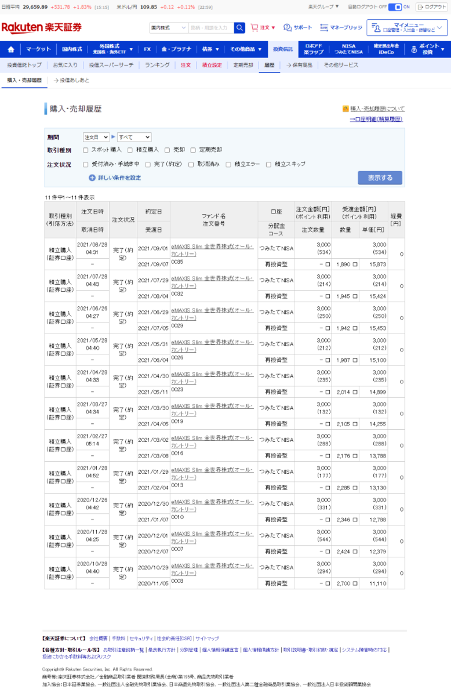Open the 楽天グループ dropdown
Viewport: 451px width, 696px height.
pyautogui.click(x=324, y=7)
